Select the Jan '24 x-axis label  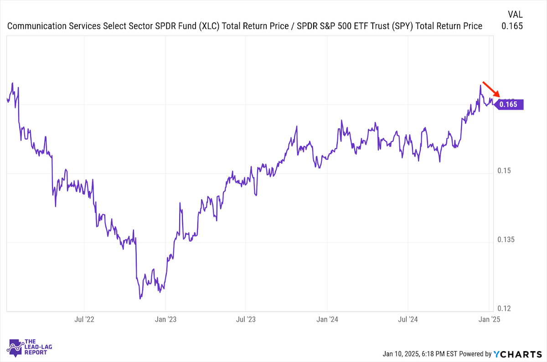coord(328,319)
